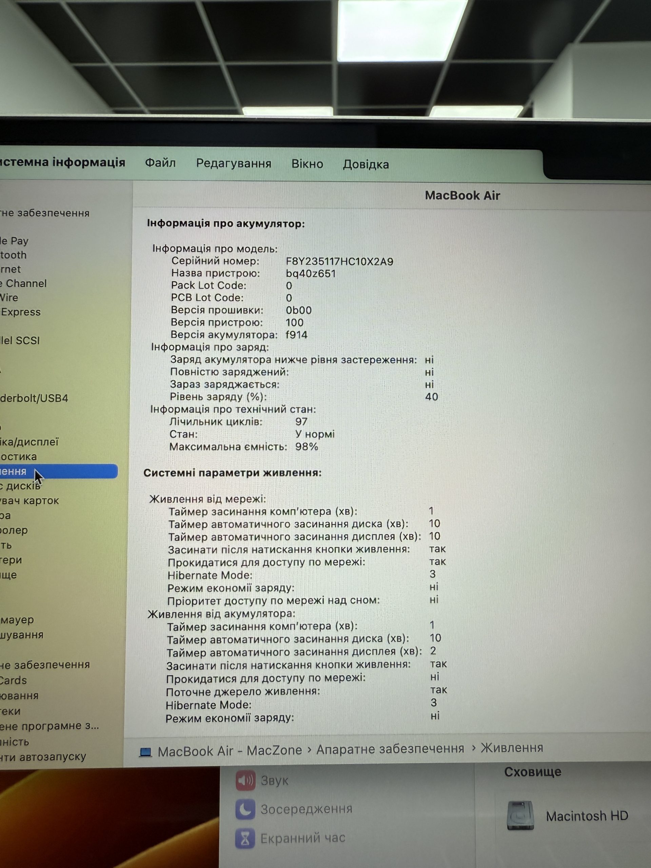Image resolution: width=651 pixels, height=868 pixels.
Task: Select Bluetooth in sidebar
Action: coord(13,255)
